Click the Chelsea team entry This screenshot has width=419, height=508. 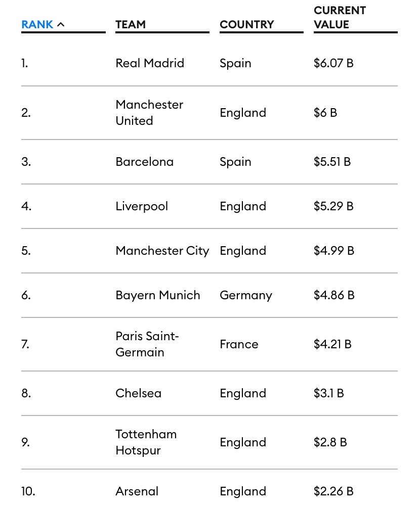click(x=139, y=393)
